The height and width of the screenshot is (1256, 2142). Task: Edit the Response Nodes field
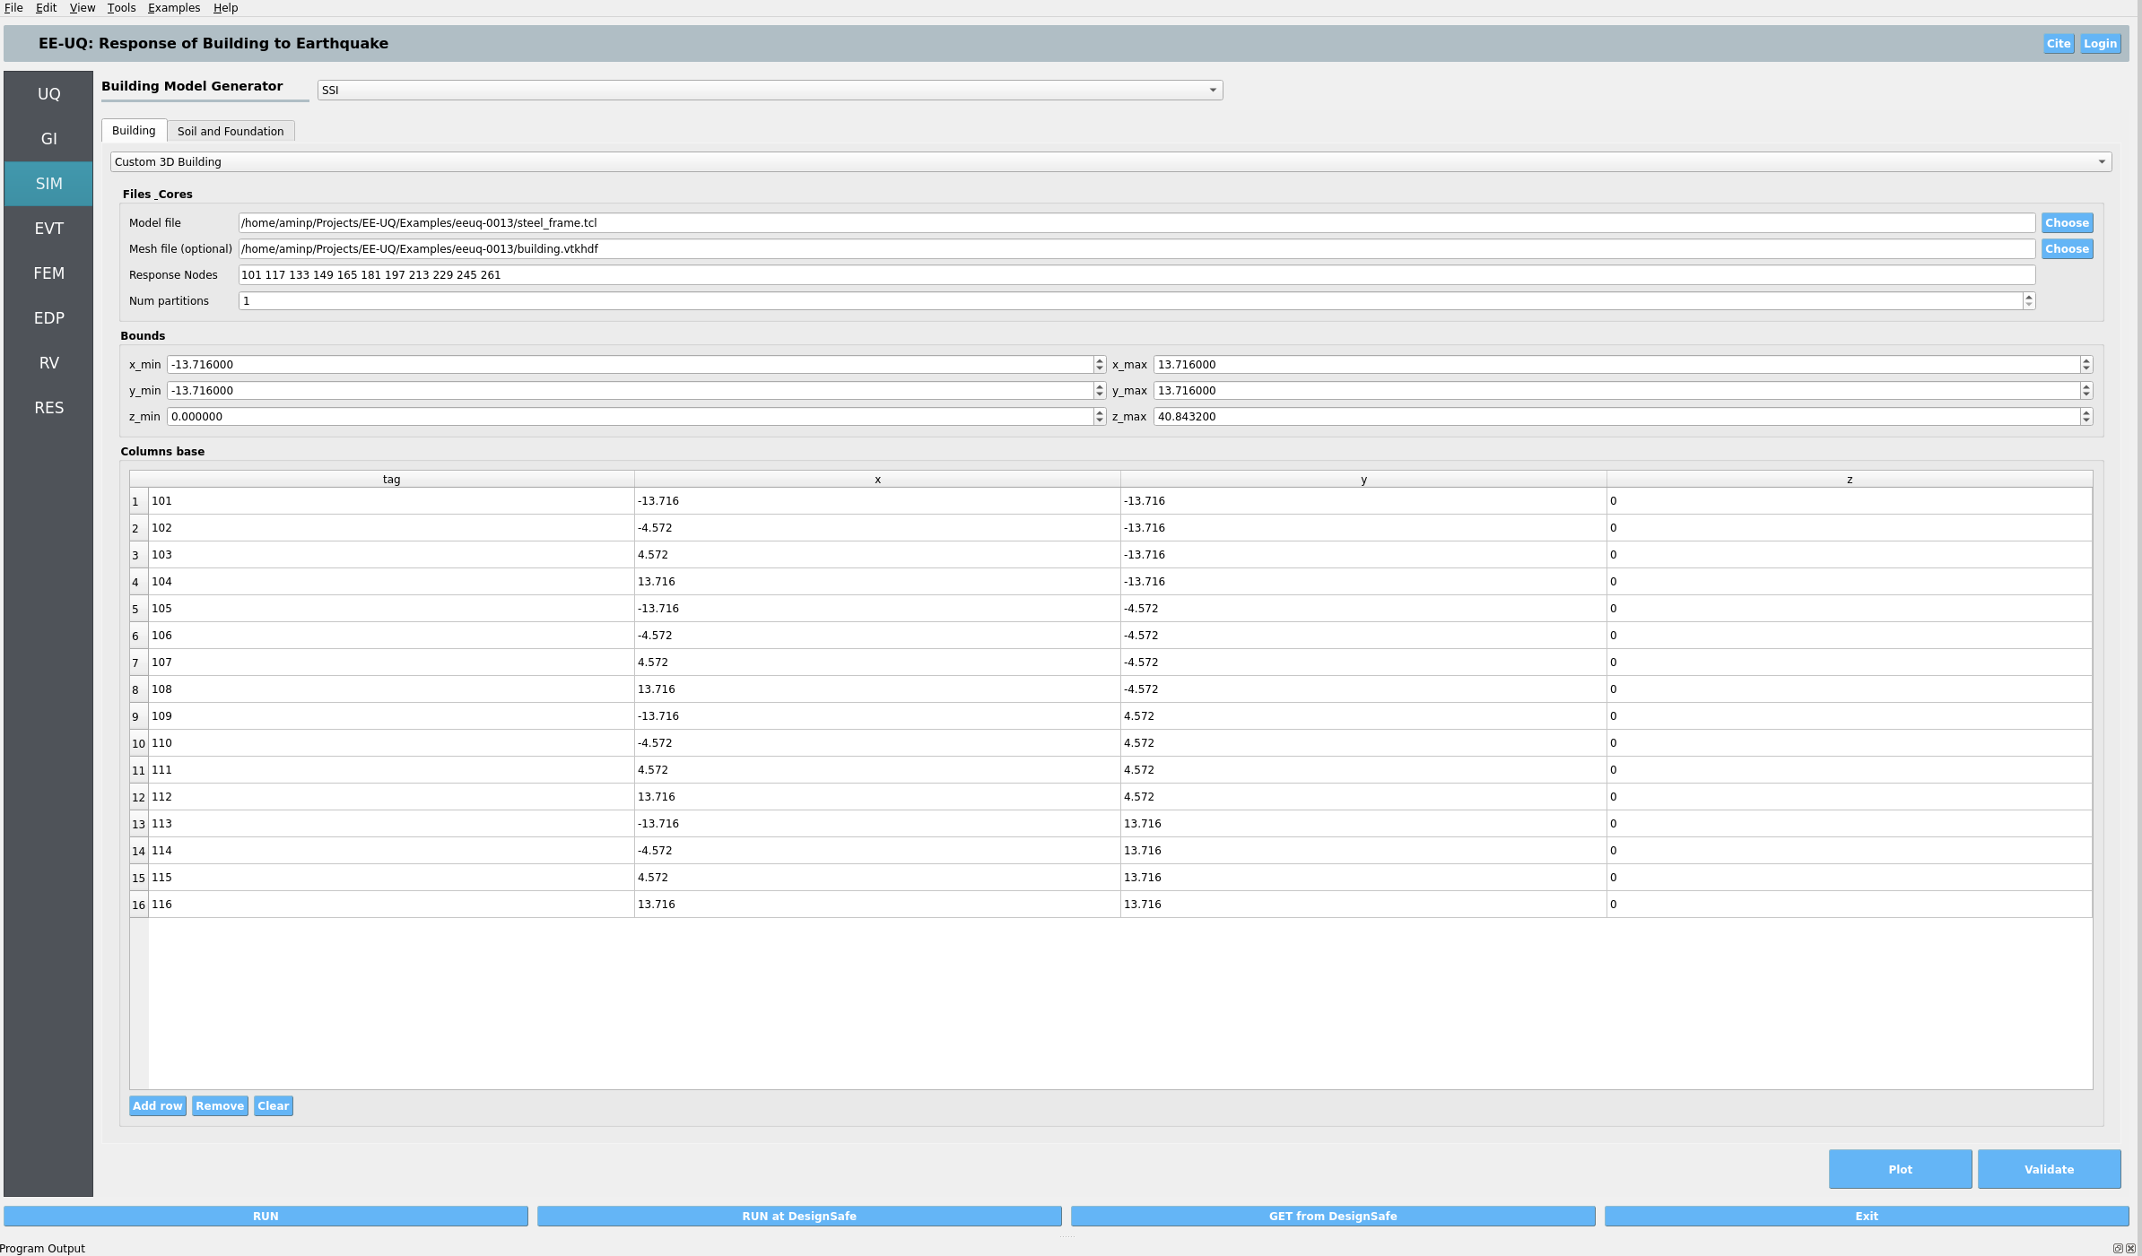tap(1136, 275)
